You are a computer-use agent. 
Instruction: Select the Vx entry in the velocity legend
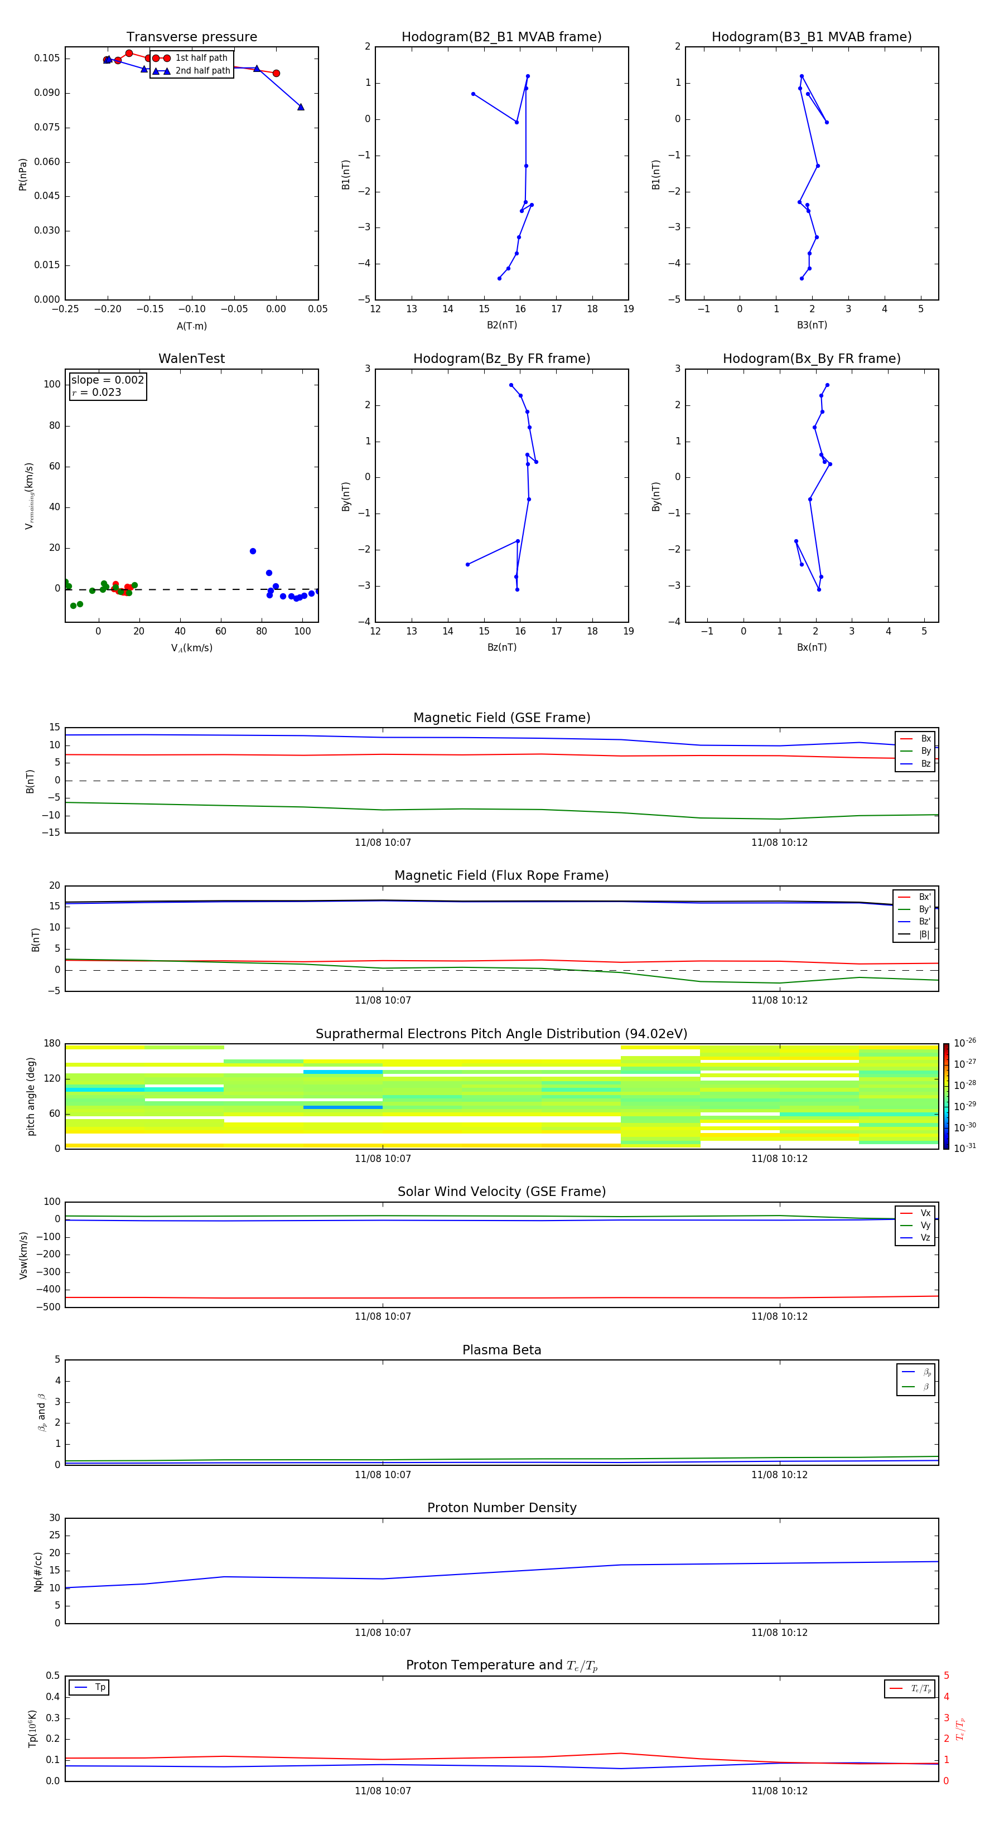(x=915, y=1213)
